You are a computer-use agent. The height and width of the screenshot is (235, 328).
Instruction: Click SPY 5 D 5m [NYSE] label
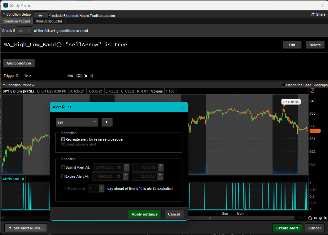pyautogui.click(x=18, y=91)
